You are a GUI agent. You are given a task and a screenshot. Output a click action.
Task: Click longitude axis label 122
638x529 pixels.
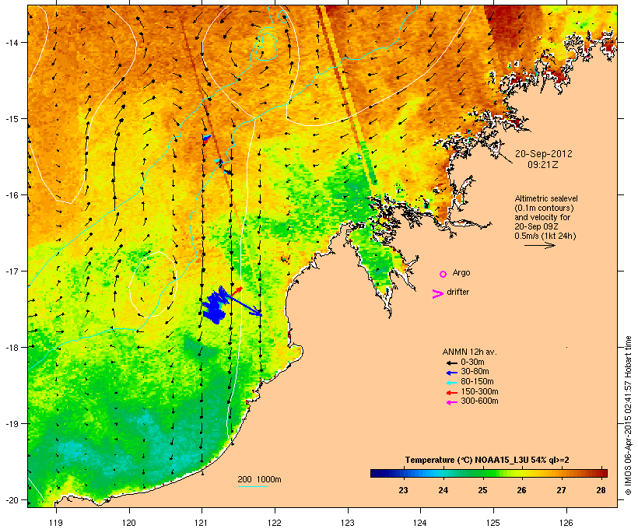coord(275,523)
